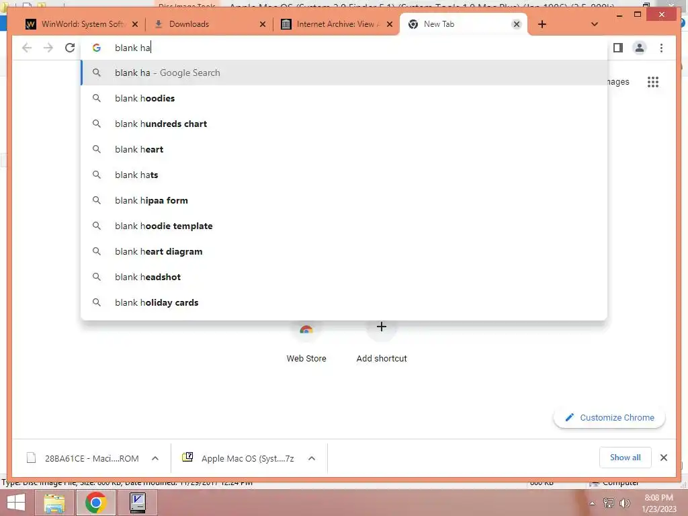This screenshot has height=516, width=688.
Task: Reload the page with refresh icon
Action: [70, 48]
